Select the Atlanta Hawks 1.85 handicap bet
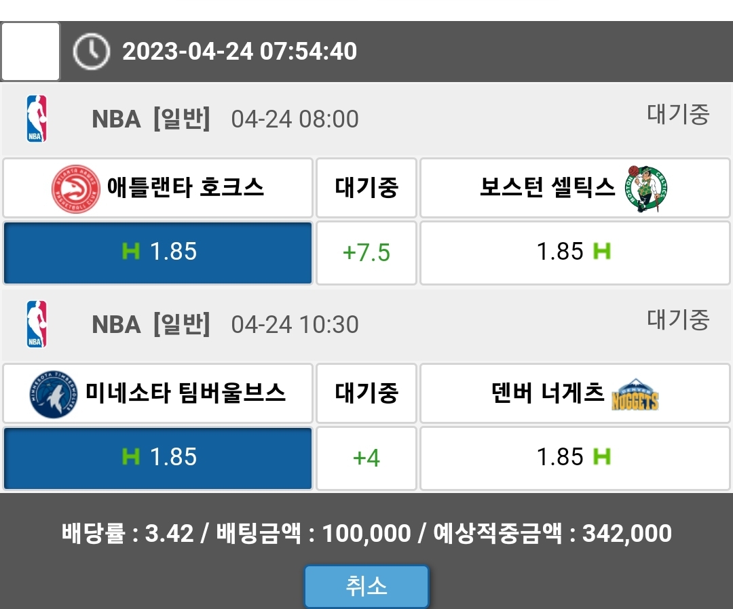733x609 pixels. point(157,252)
